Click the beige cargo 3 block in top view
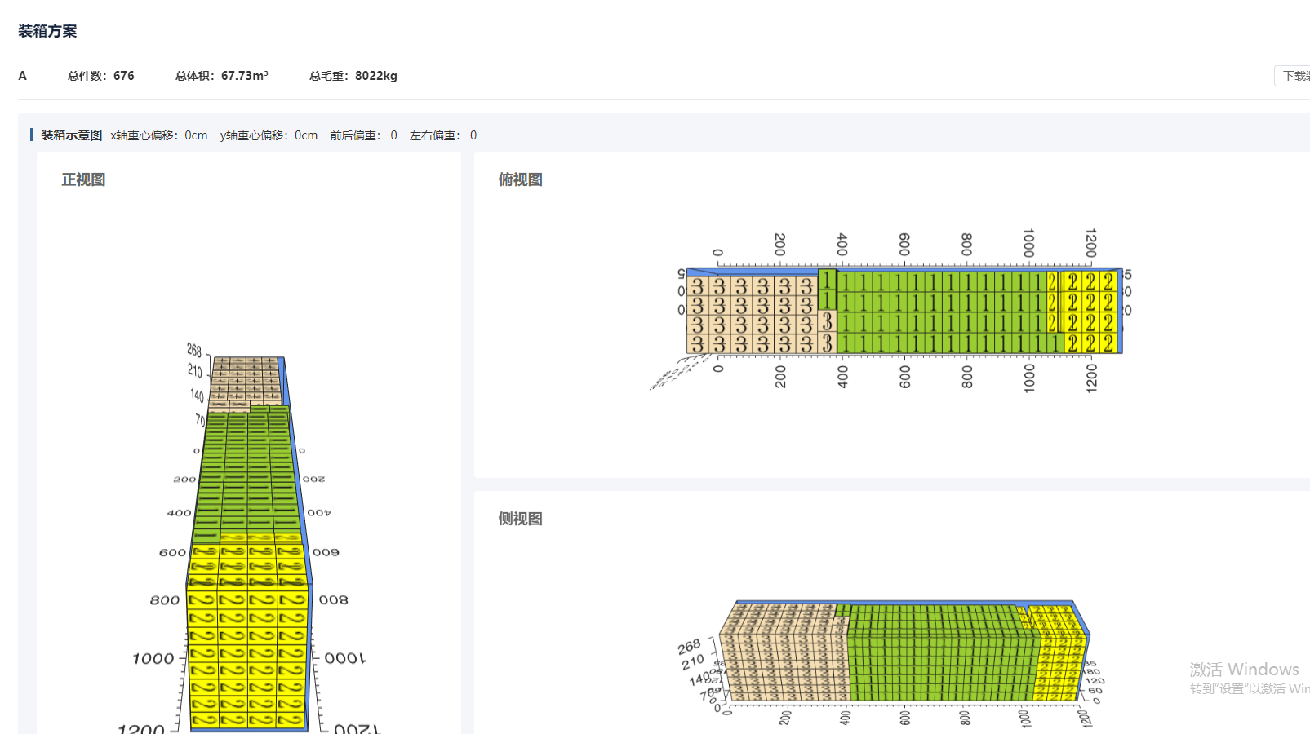Image resolution: width=1310 pixels, height=734 pixels. pos(753,315)
